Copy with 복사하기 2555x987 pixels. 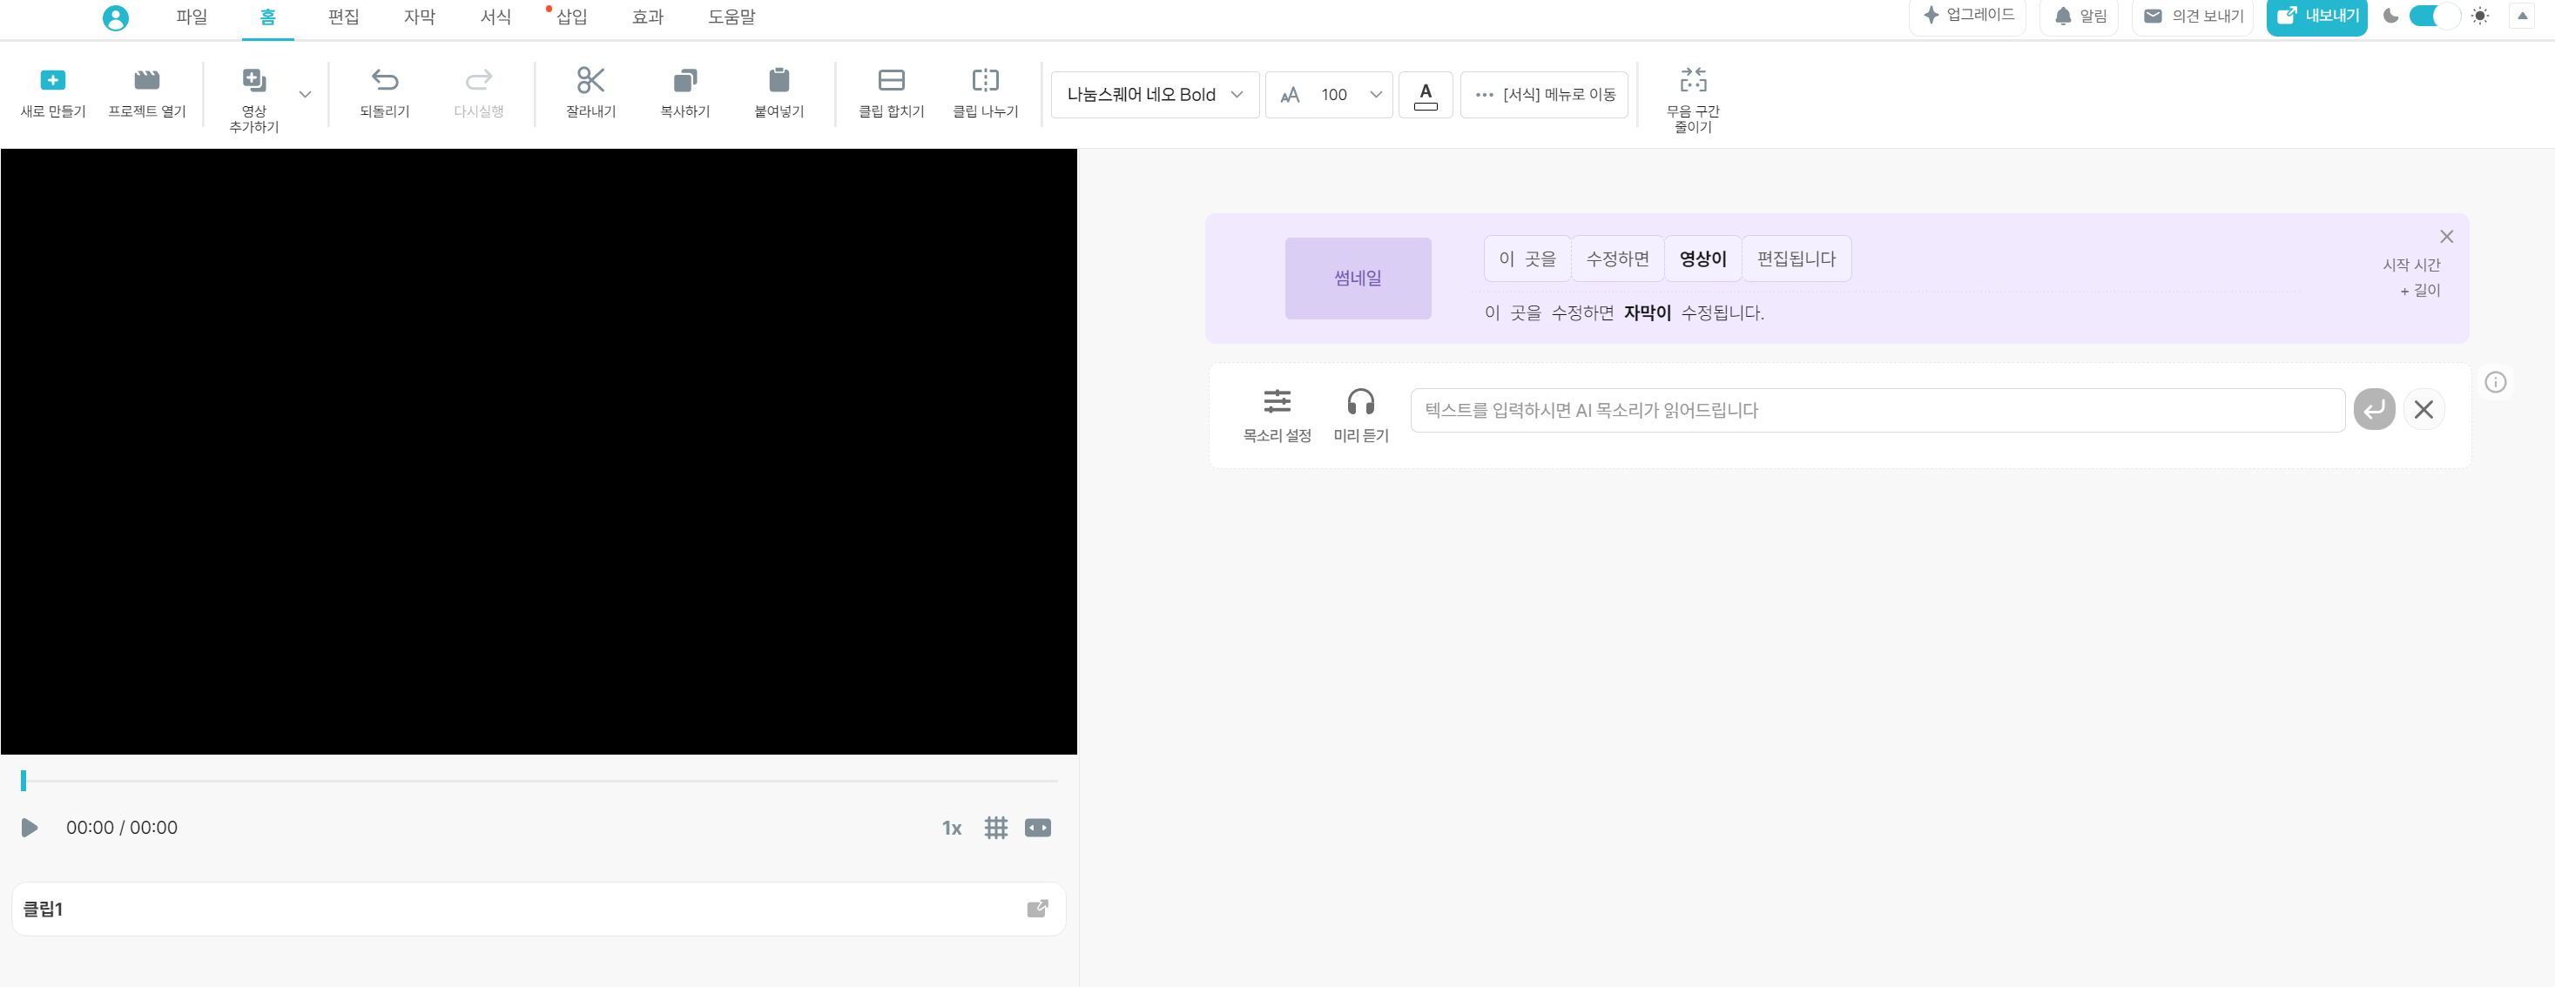[x=685, y=93]
